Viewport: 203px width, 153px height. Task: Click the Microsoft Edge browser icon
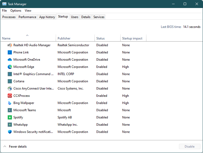10,67
